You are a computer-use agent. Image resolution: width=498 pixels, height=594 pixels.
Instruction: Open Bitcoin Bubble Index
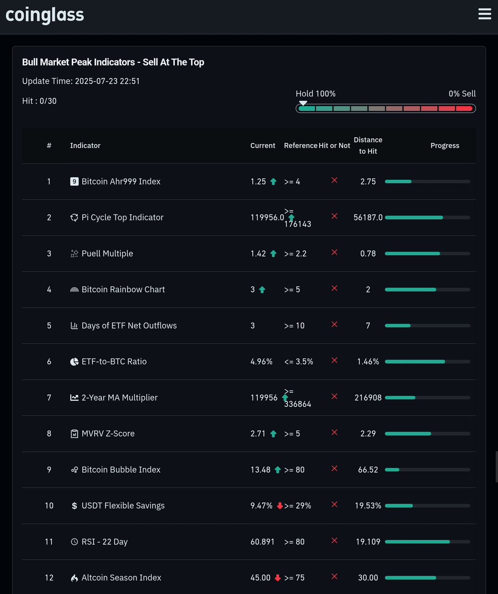pos(121,470)
